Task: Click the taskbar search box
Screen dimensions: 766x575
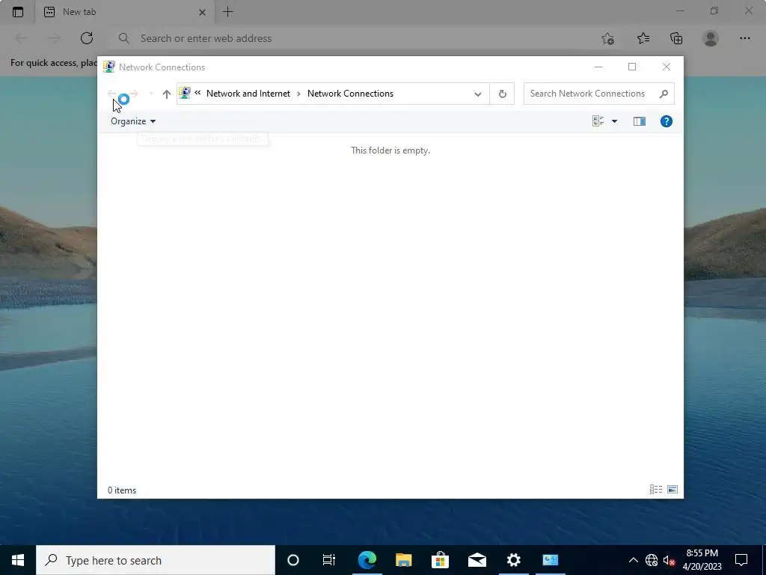Action: (156, 560)
